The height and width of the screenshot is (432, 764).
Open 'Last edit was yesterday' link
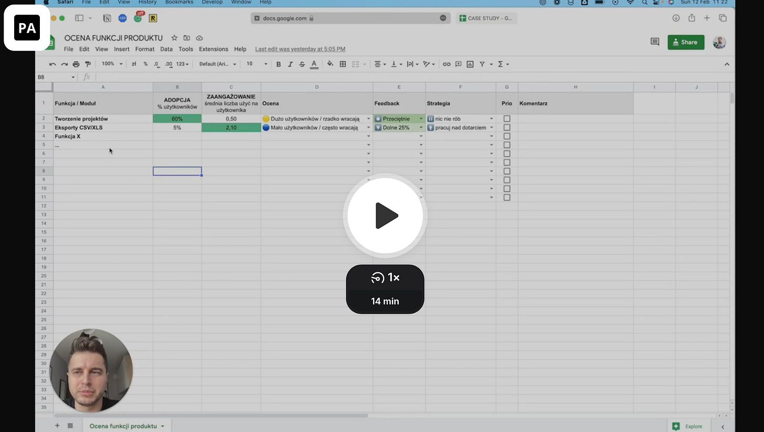tap(300, 49)
